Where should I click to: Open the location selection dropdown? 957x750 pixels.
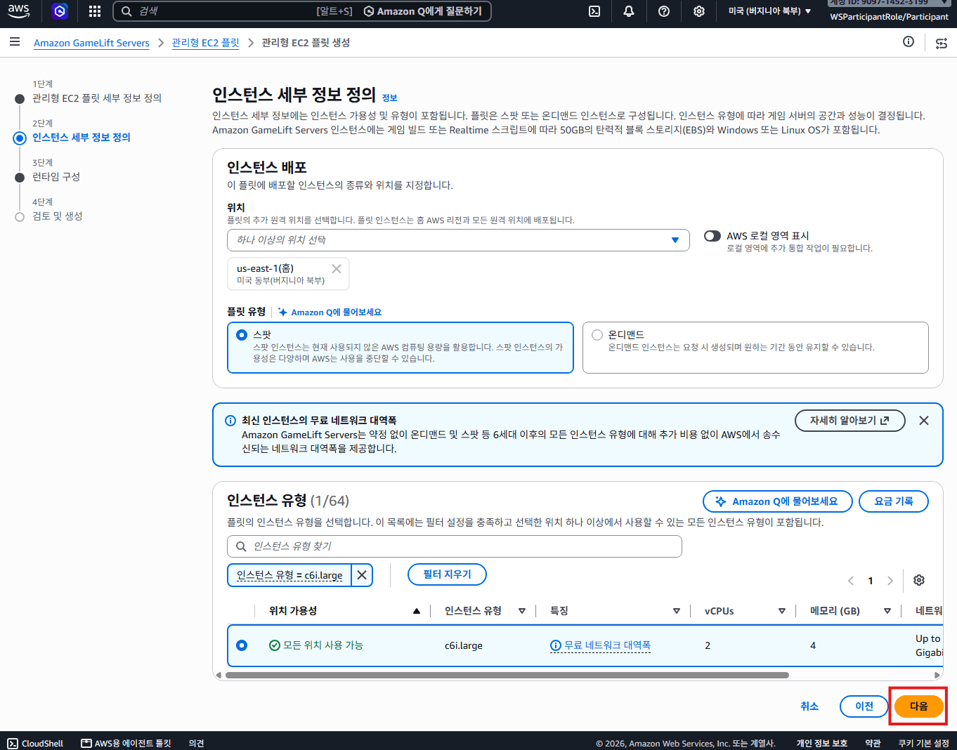coord(458,240)
